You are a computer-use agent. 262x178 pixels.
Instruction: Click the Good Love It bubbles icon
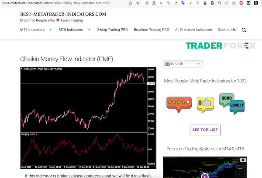tap(232, 104)
